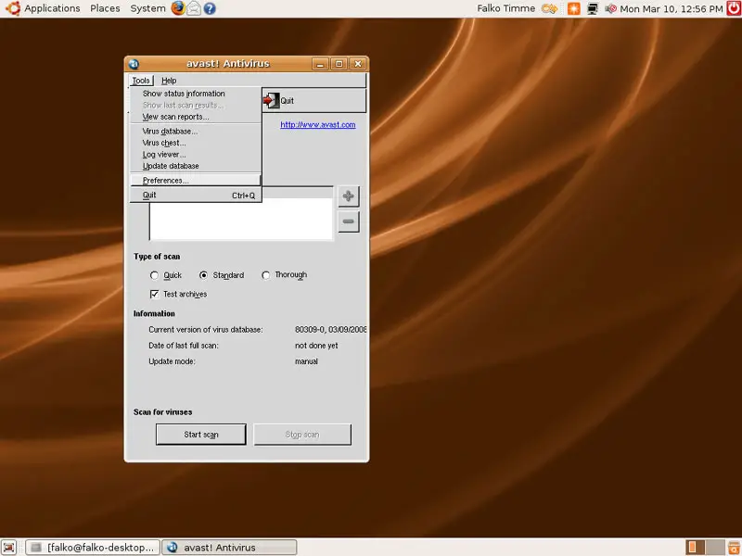This screenshot has height=556, width=742.
Task: Click the 'Information' heading
Action: 154,314
